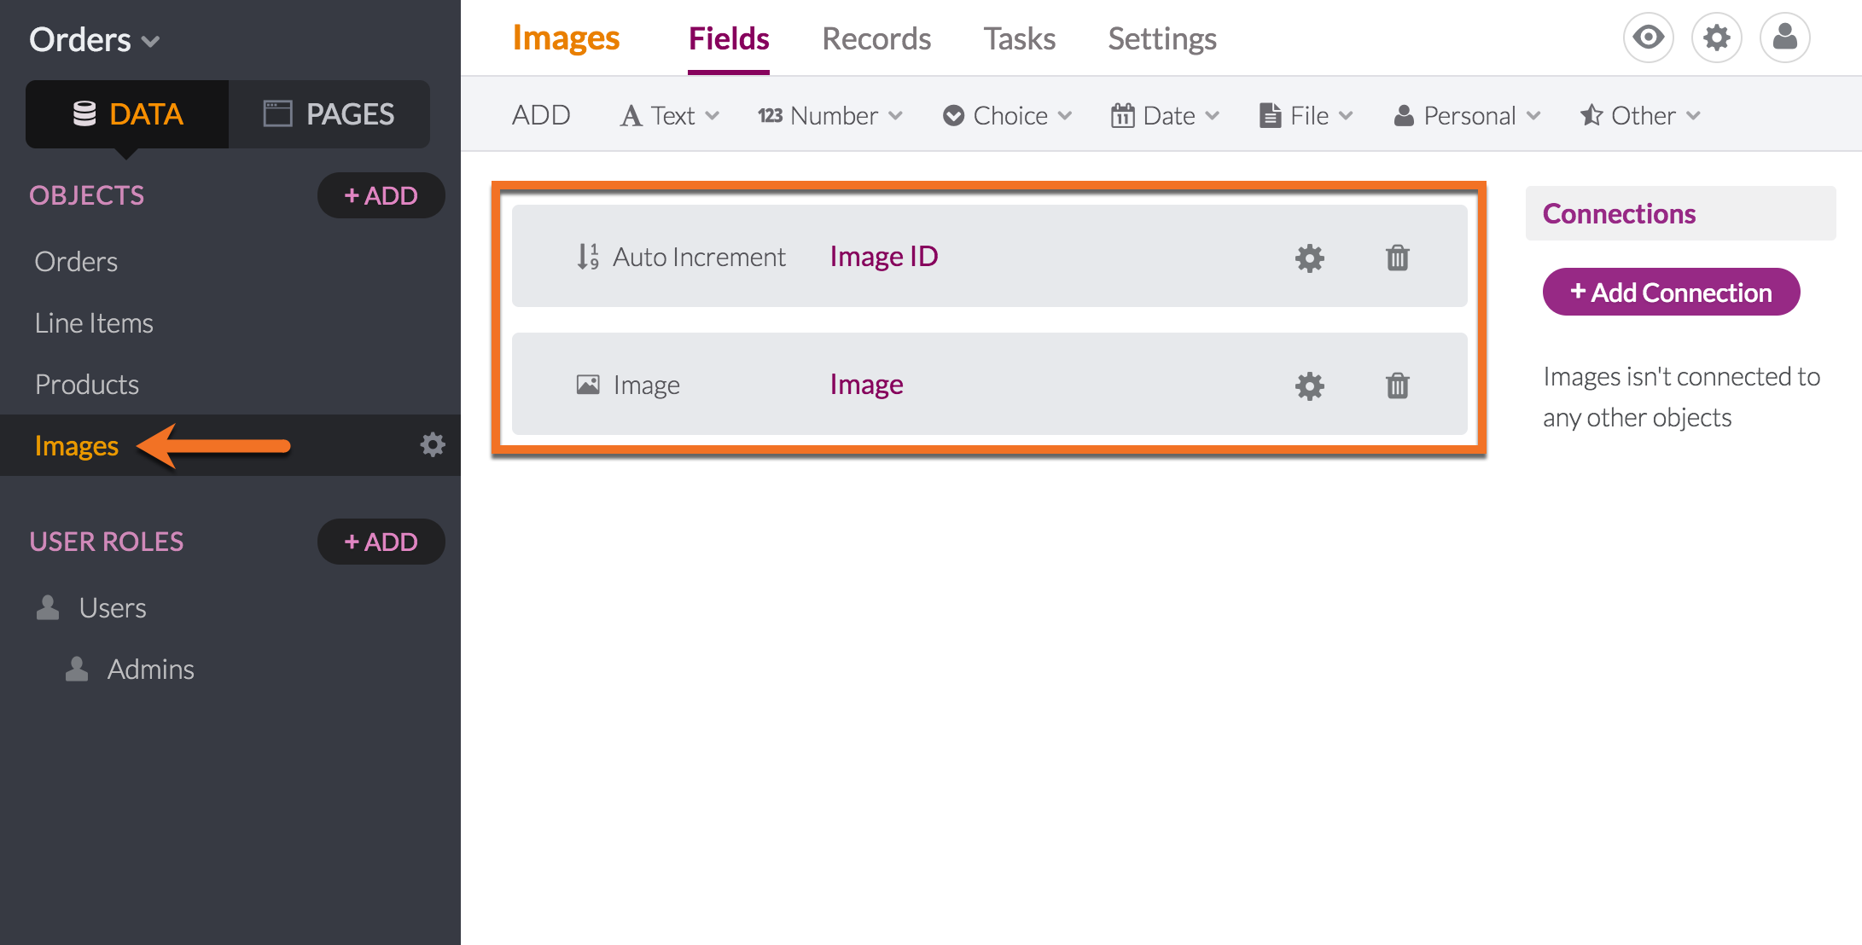This screenshot has width=1862, height=945.
Task: Click the Auto Increment type label
Action: pos(699,257)
